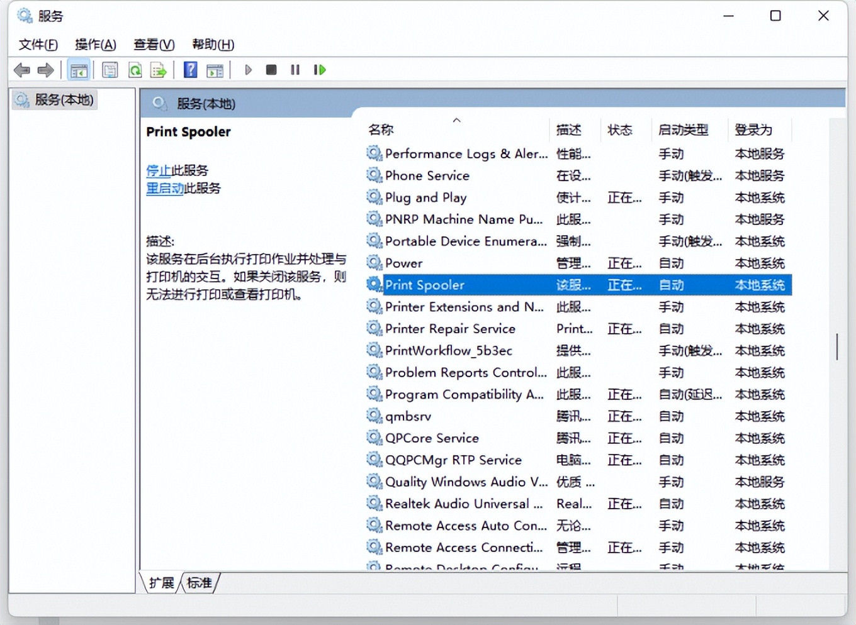The width and height of the screenshot is (856, 625).
Task: Pause the service with the pause icon
Action: [295, 69]
